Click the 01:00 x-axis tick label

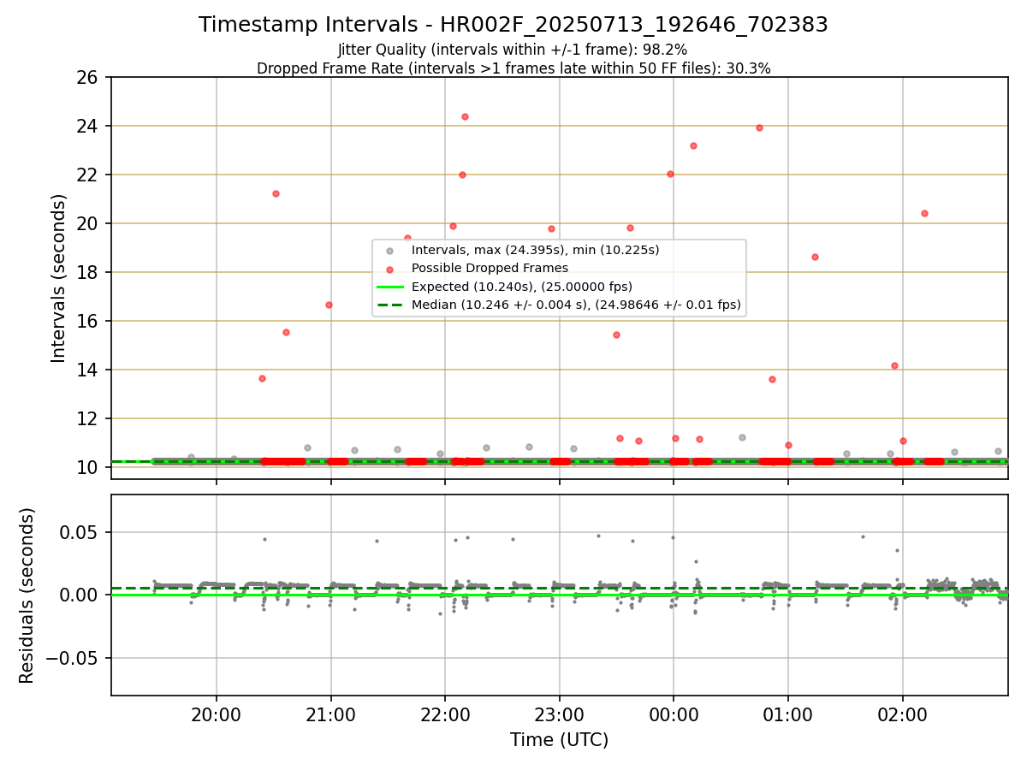(x=788, y=715)
